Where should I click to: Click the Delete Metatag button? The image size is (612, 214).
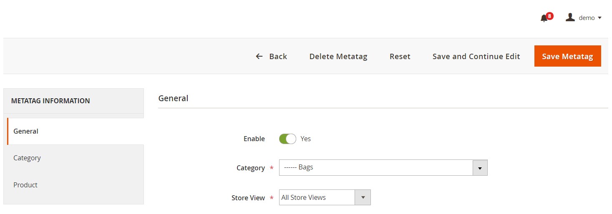coord(338,56)
